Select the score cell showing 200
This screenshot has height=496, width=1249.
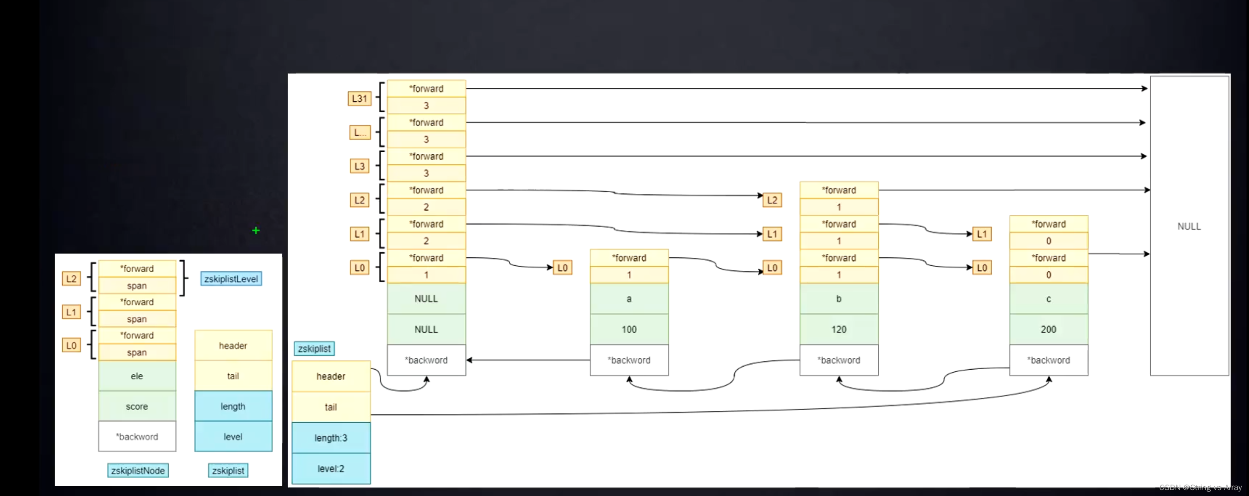coord(1049,329)
